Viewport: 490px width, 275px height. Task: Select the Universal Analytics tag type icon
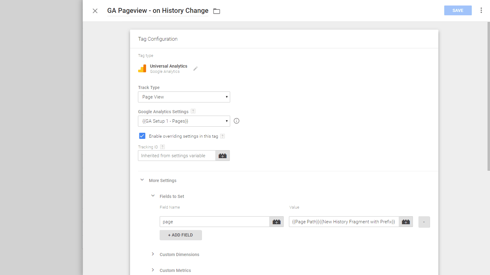[142, 69]
